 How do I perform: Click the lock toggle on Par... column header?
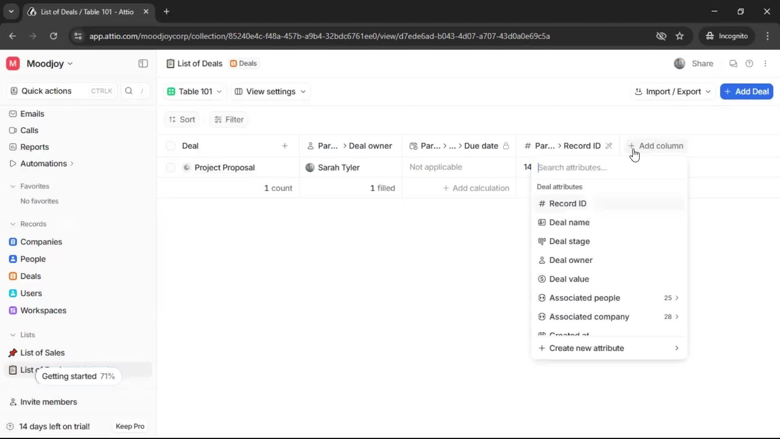(506, 146)
